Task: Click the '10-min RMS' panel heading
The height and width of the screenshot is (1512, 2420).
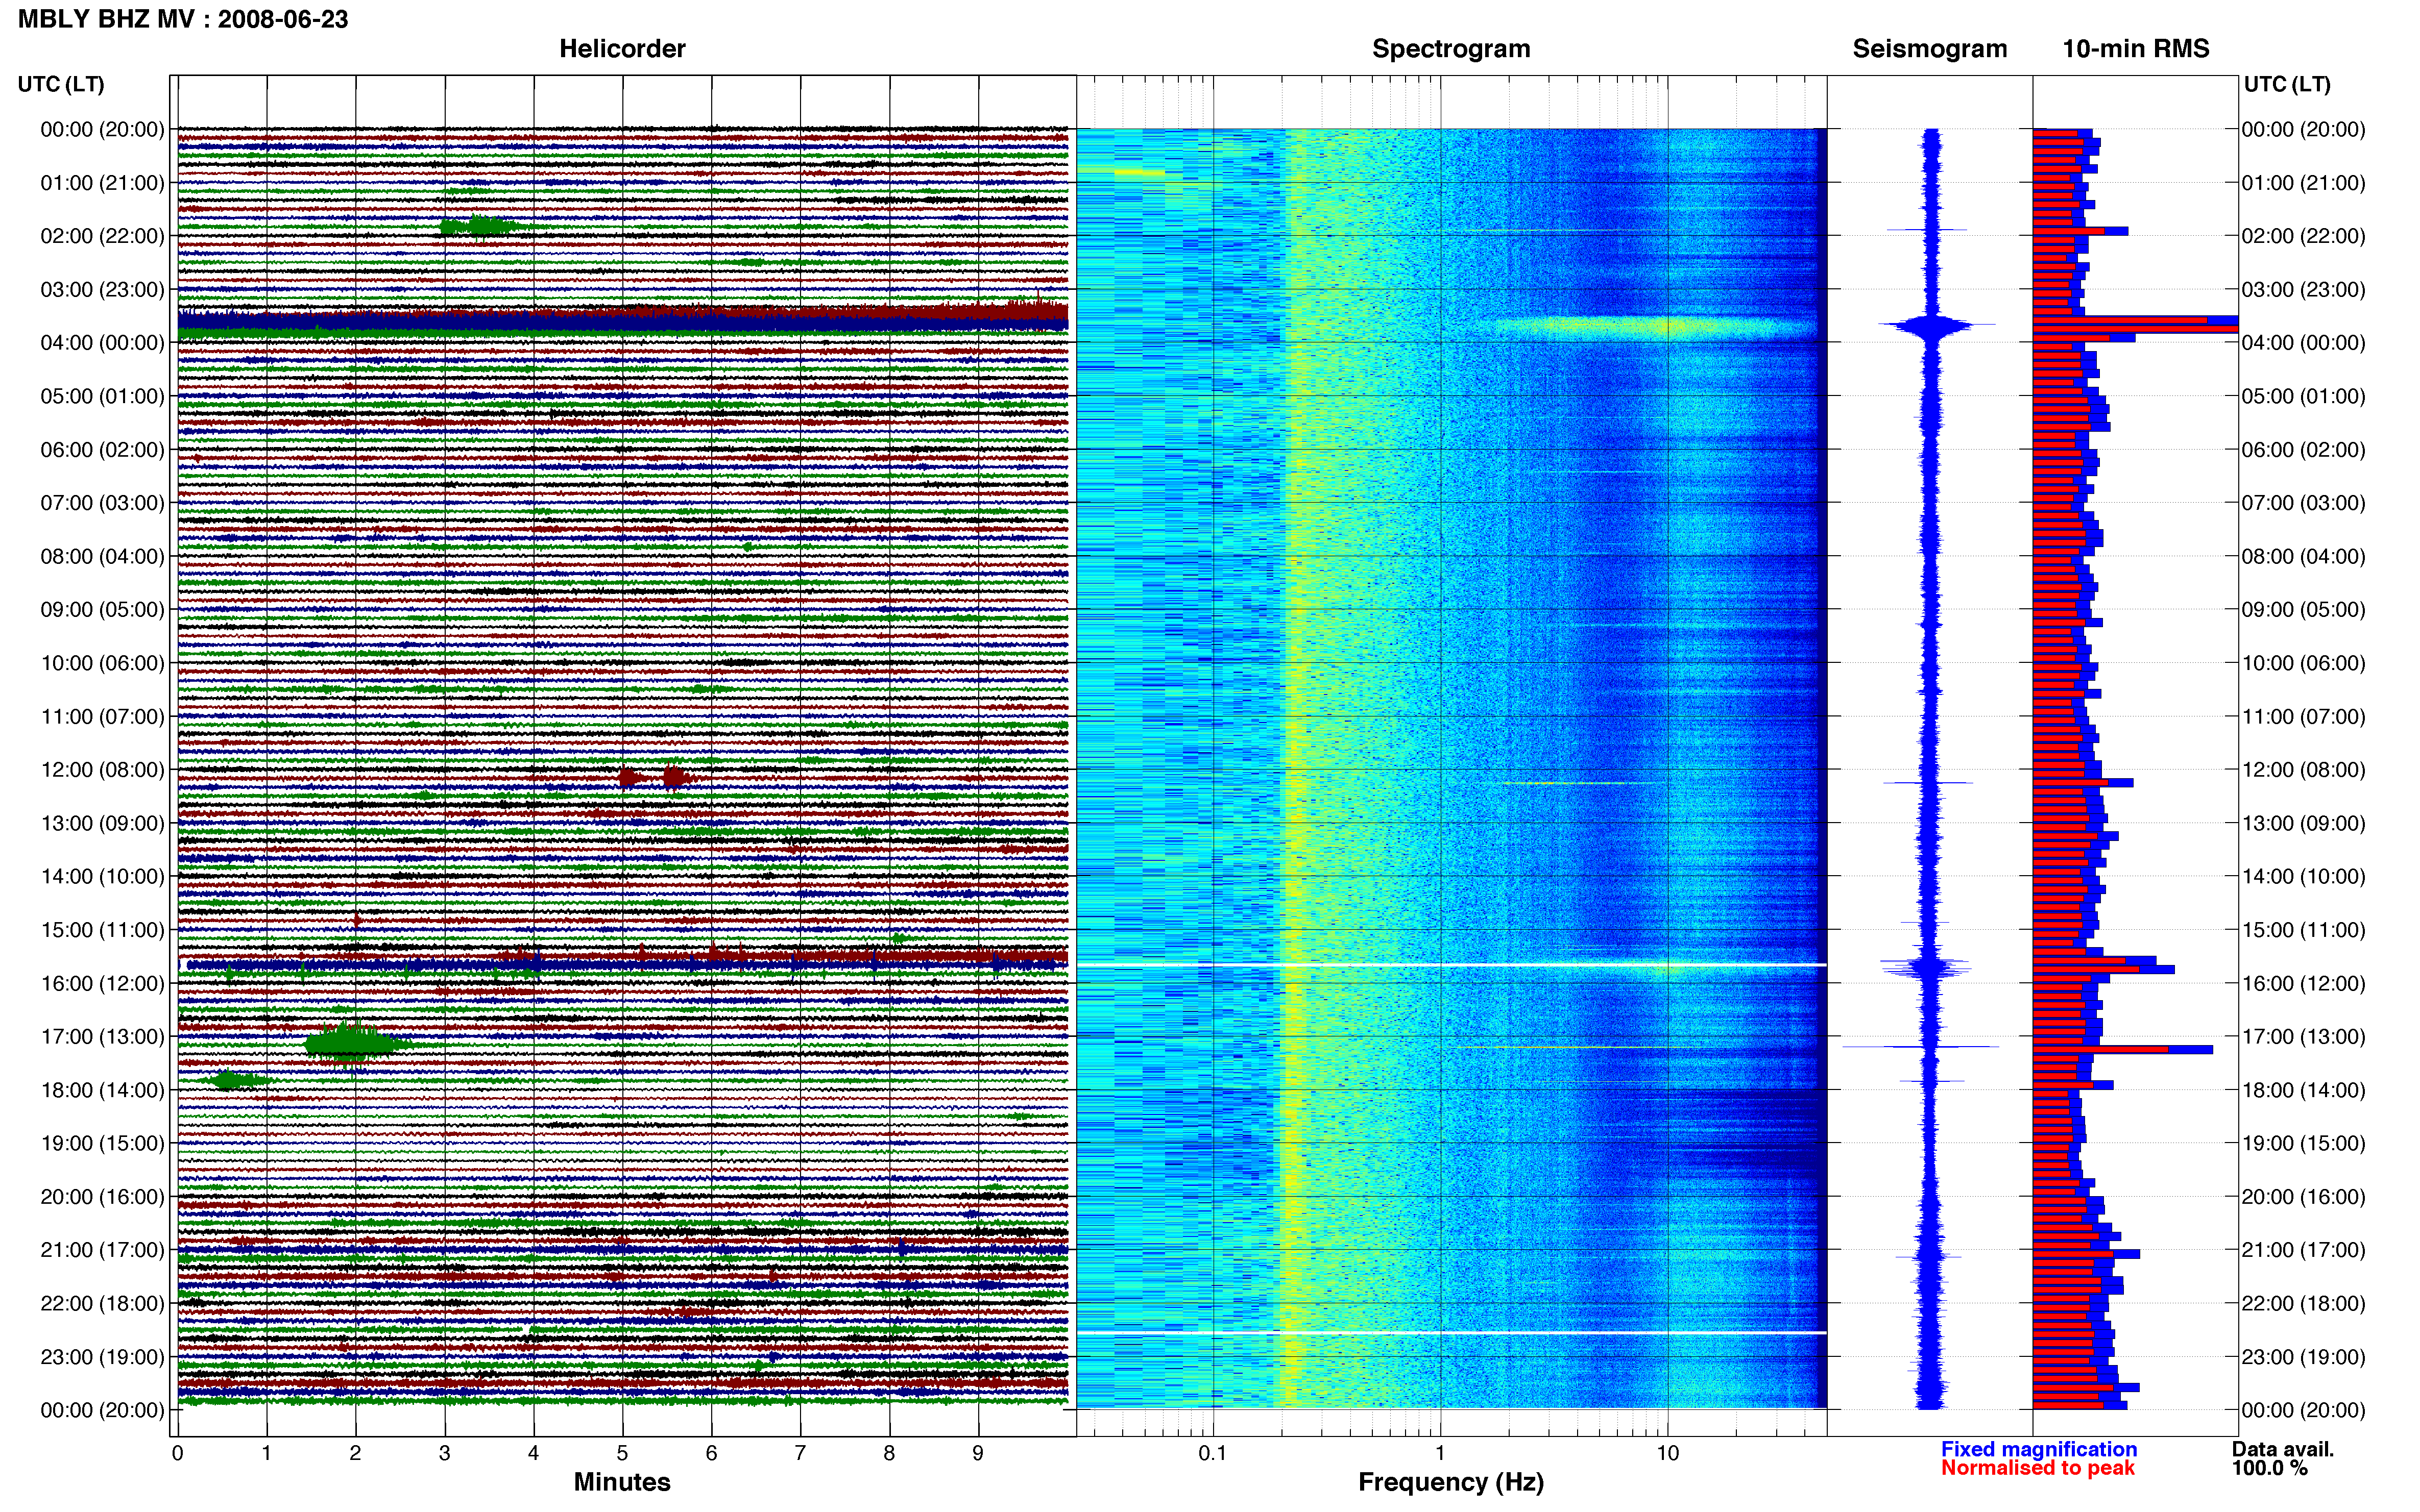Action: pos(2136,49)
